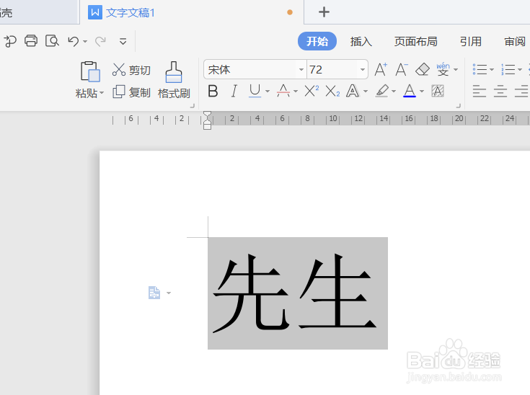Toggle Superscript formatting

point(312,91)
